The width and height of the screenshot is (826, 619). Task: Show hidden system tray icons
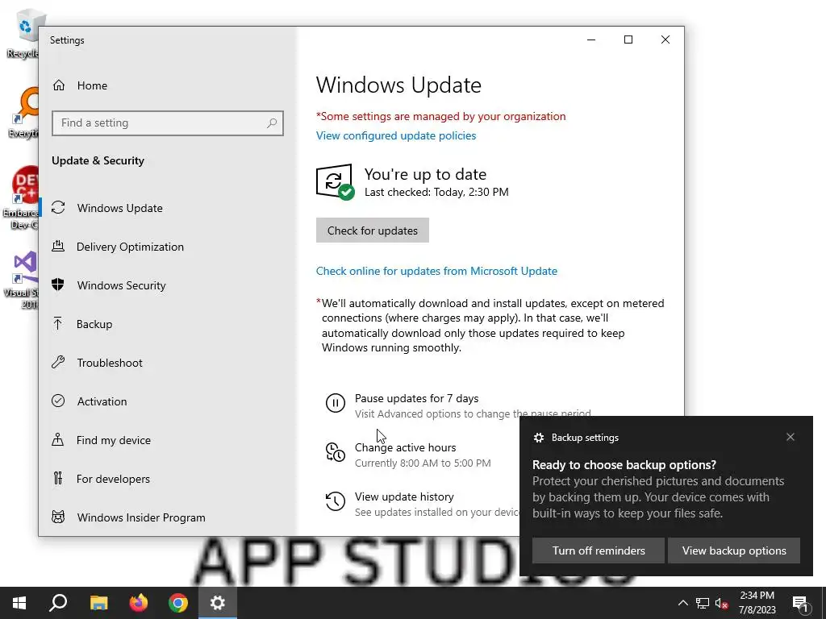tap(682, 603)
